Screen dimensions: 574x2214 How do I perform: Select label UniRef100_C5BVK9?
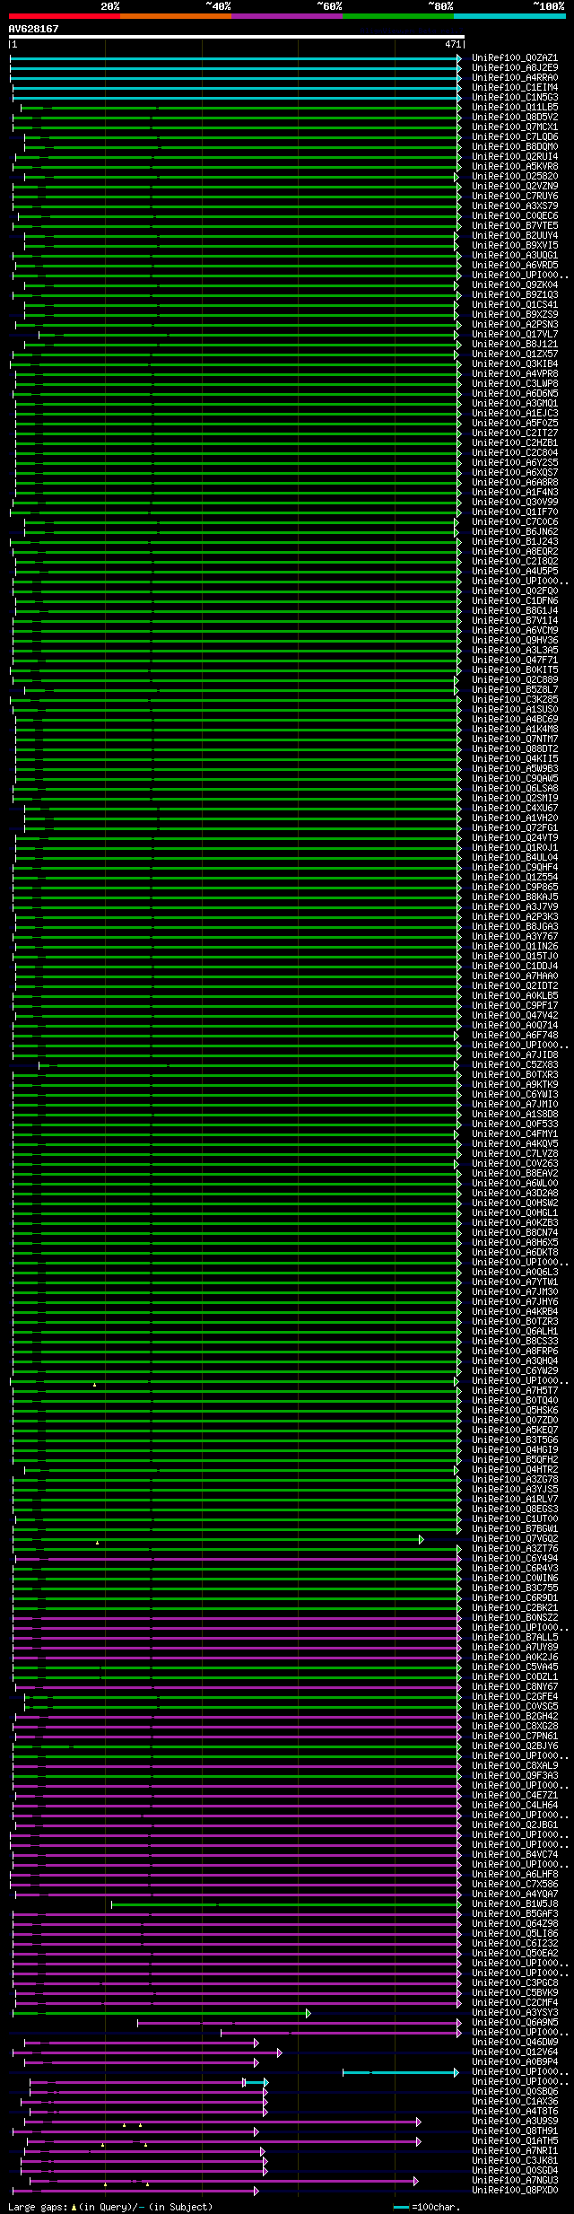click(515, 1993)
